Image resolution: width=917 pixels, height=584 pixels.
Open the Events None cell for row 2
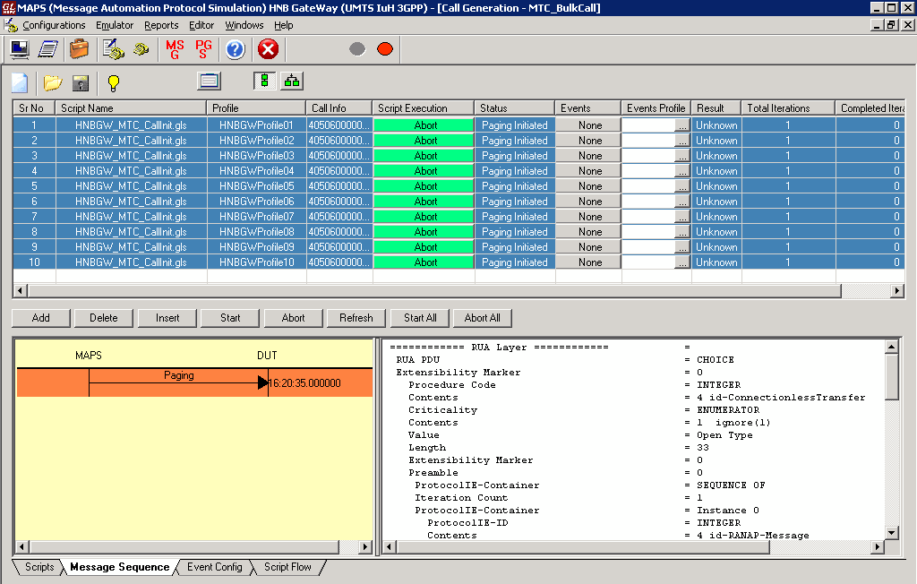588,141
